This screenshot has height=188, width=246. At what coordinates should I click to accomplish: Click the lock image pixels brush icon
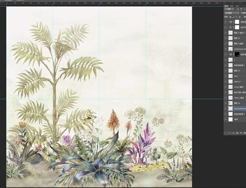click(233, 17)
